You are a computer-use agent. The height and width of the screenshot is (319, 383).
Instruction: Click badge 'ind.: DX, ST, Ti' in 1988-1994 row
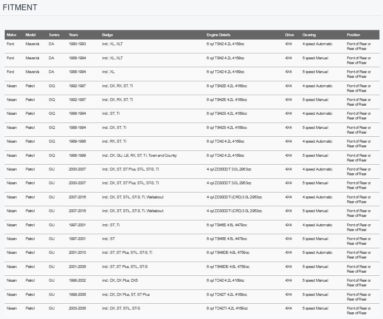coord(114,128)
